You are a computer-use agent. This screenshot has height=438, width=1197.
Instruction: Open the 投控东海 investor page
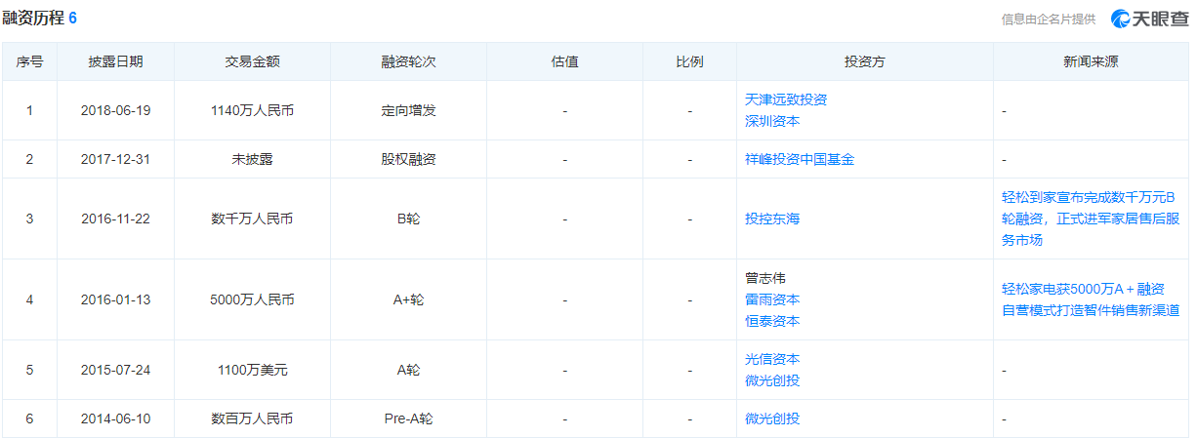click(771, 219)
